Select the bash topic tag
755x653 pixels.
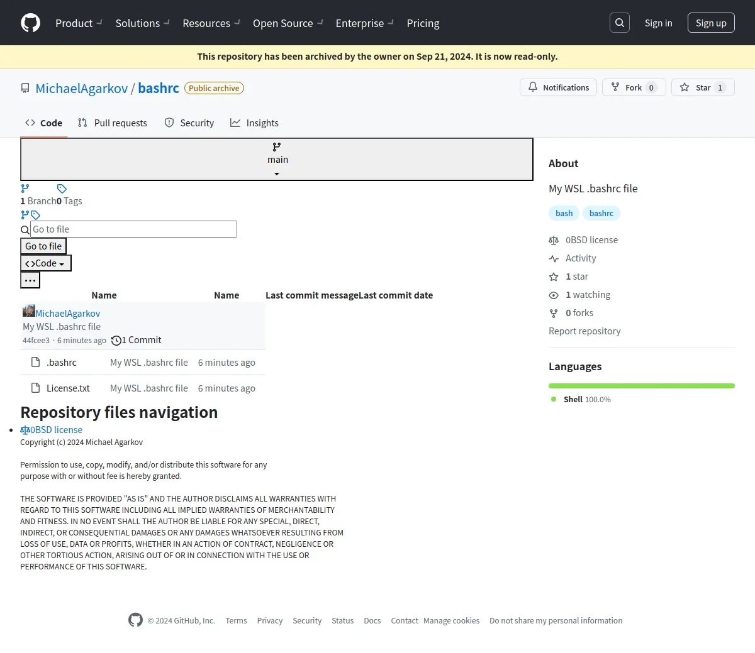[564, 213]
